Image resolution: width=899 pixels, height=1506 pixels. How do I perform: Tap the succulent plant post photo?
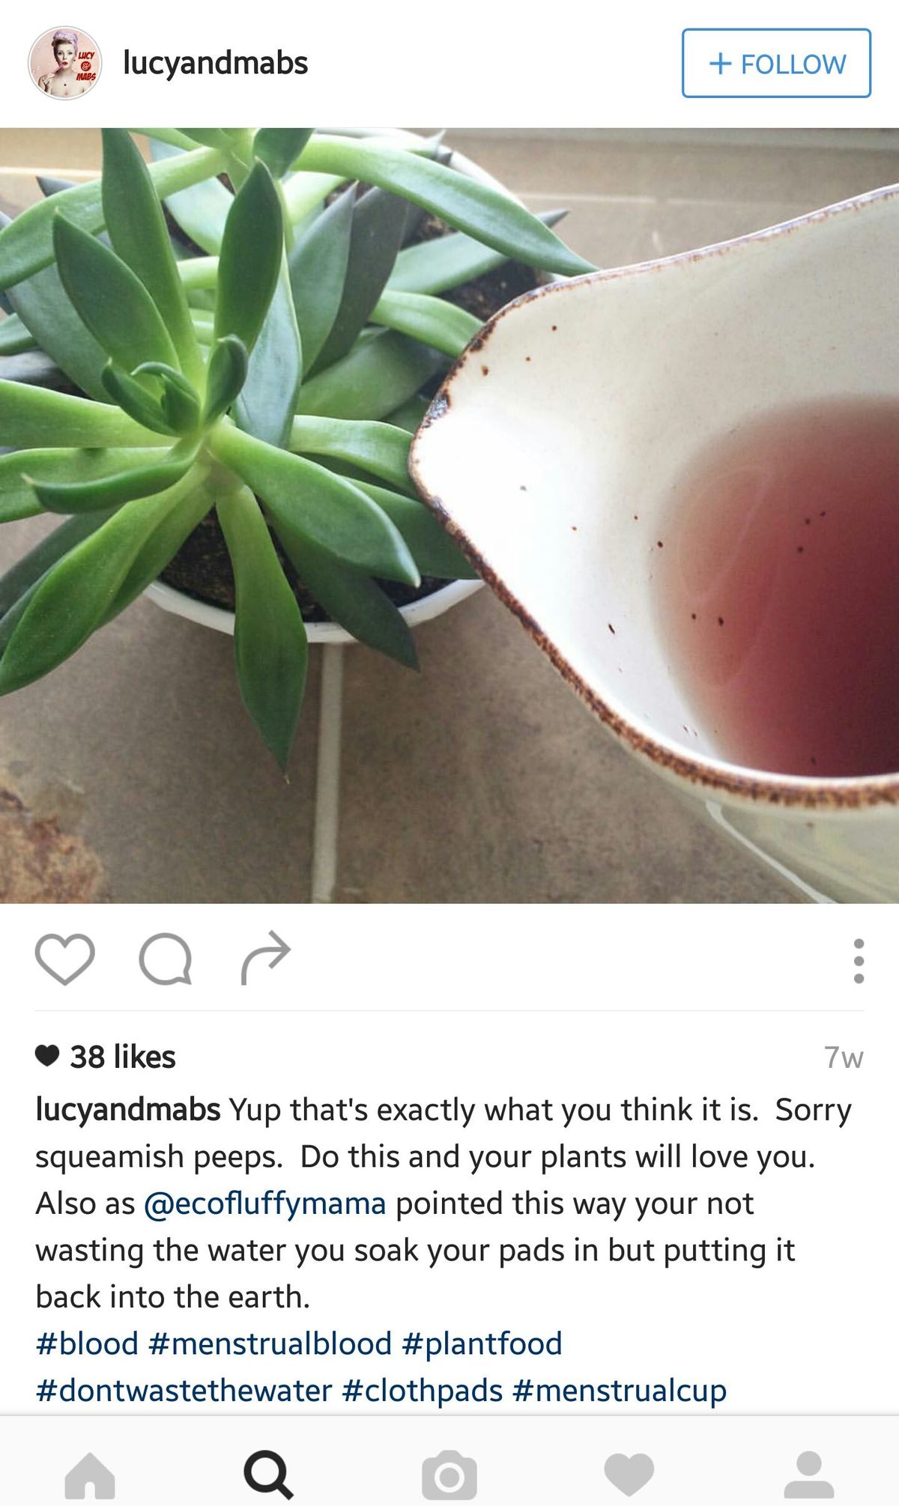coord(449,515)
